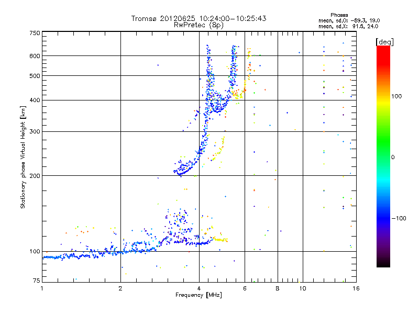Screen dimensions: 419x314
Task: Click the "[deg]" colorbar unit label
Action: 384,42
